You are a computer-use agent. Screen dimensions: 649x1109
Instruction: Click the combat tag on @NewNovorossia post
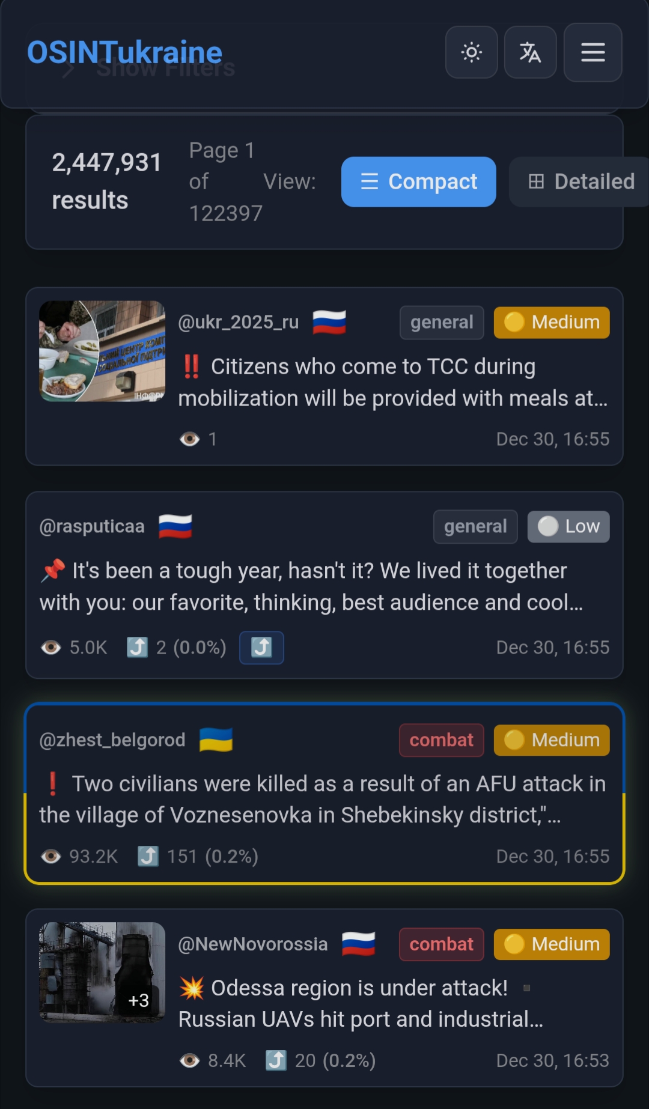pyautogui.click(x=442, y=944)
